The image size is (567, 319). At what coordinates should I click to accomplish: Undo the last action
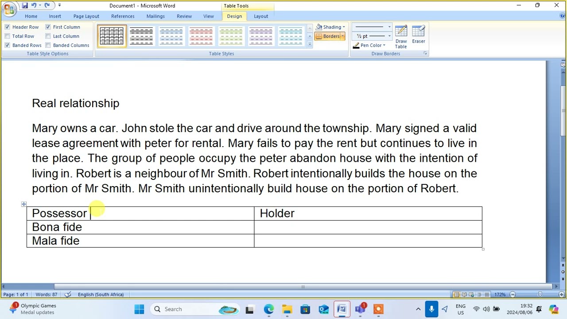pyautogui.click(x=34, y=5)
